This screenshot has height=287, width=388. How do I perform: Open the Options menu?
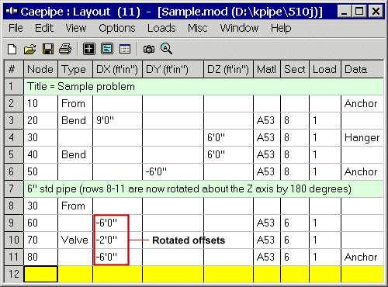117,28
